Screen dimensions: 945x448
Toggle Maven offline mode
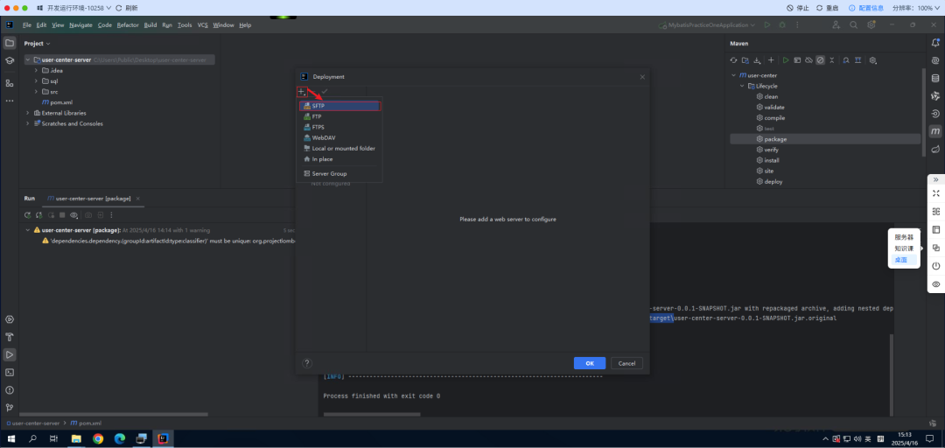(808, 60)
